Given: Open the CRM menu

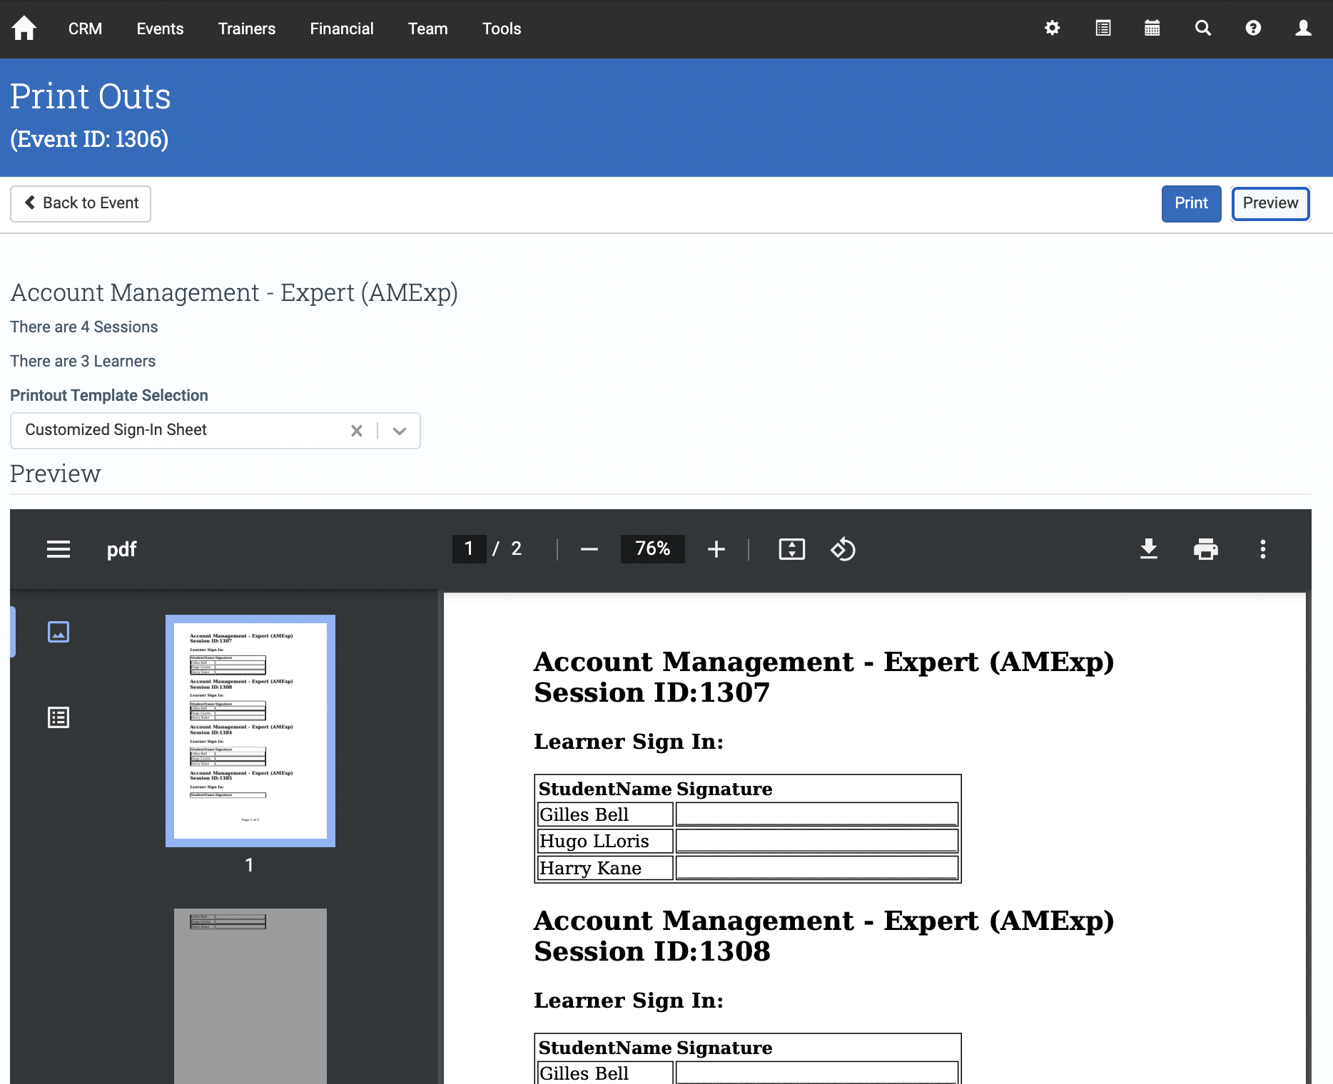Looking at the screenshot, I should coord(86,29).
